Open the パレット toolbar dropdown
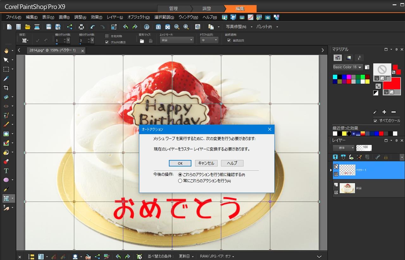The image size is (405, 260). point(277,27)
